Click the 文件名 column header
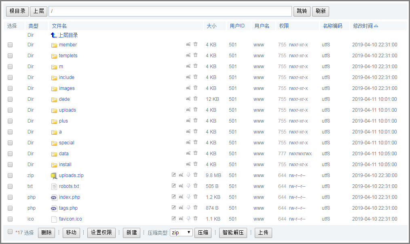Screen dimensions: 410x244 pyautogui.click(x=59, y=26)
